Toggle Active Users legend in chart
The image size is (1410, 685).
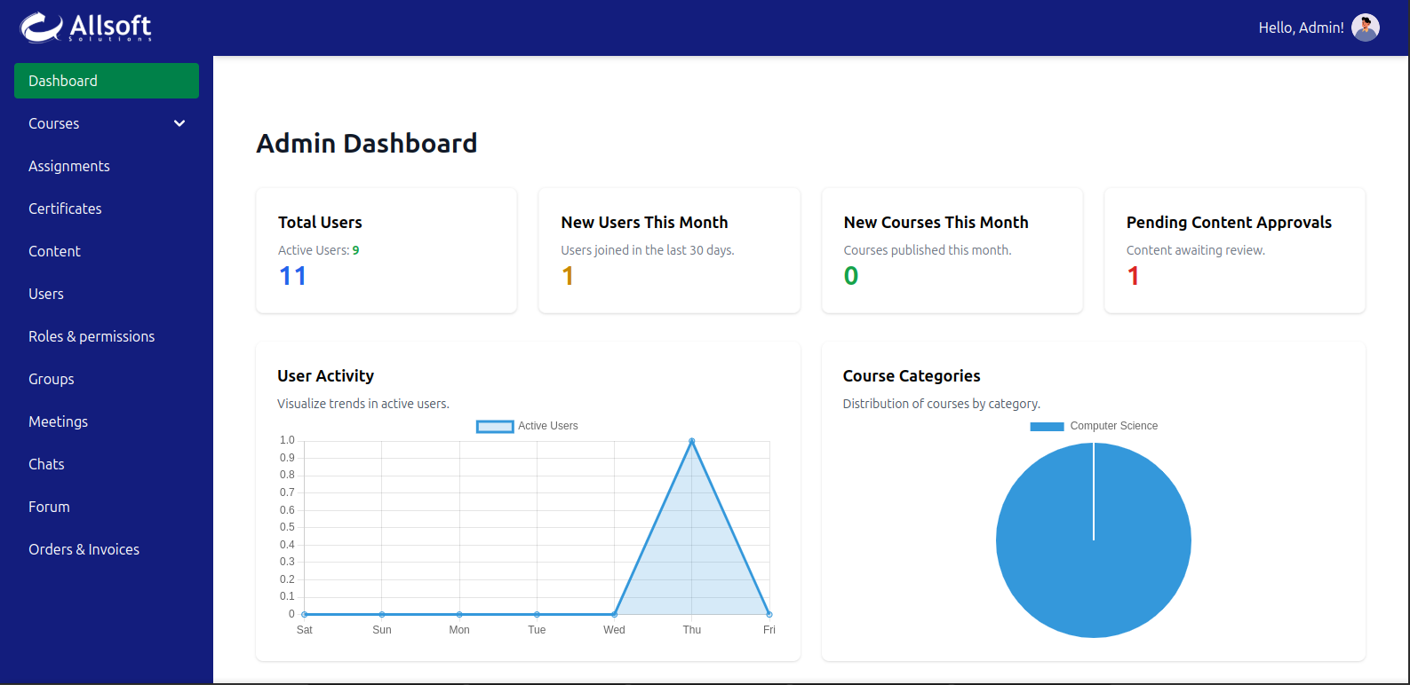coord(496,426)
